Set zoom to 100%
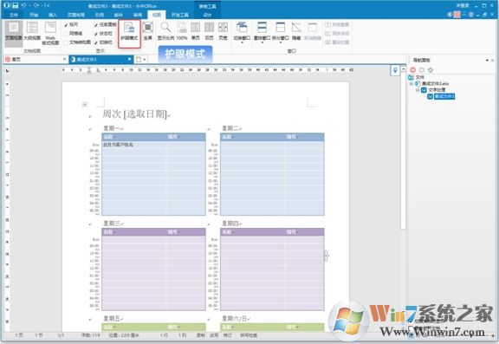499x344 pixels. (x=182, y=31)
